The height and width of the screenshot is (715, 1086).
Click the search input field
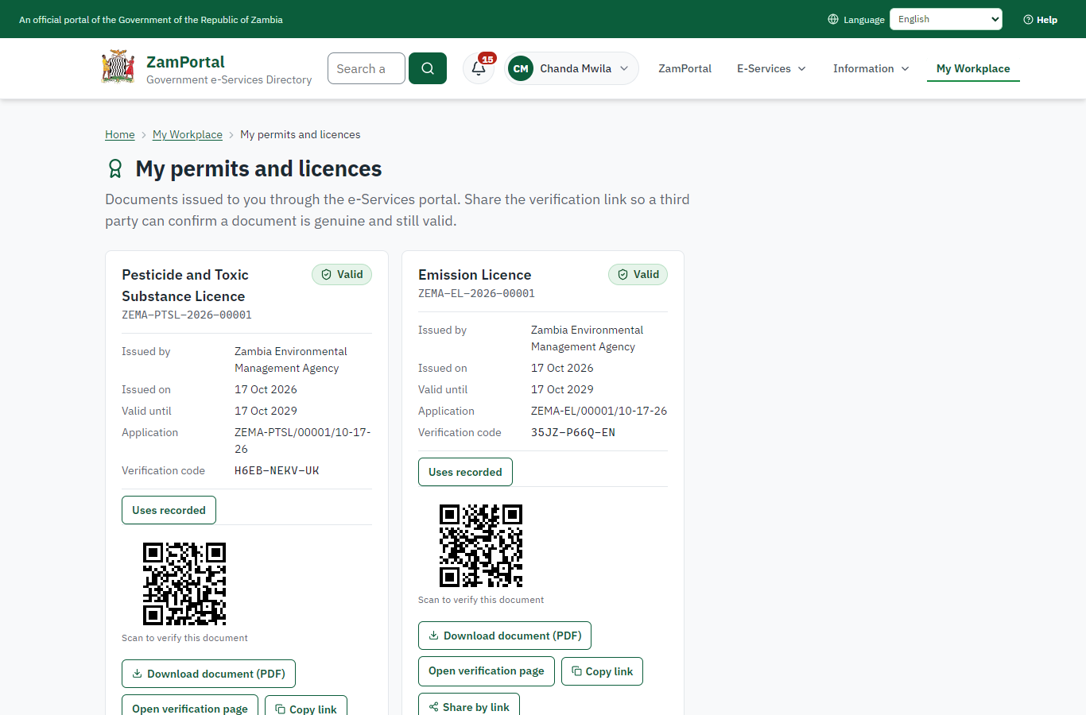(367, 68)
